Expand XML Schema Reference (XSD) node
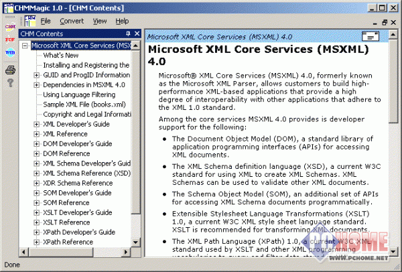 [36, 174]
